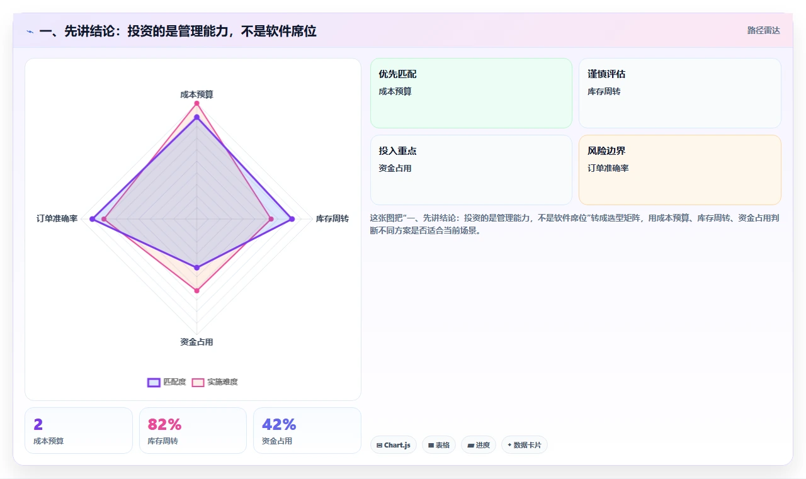The image size is (806, 479).
Task: Toggle the 匹配度 legend swatch
Action: (154, 382)
